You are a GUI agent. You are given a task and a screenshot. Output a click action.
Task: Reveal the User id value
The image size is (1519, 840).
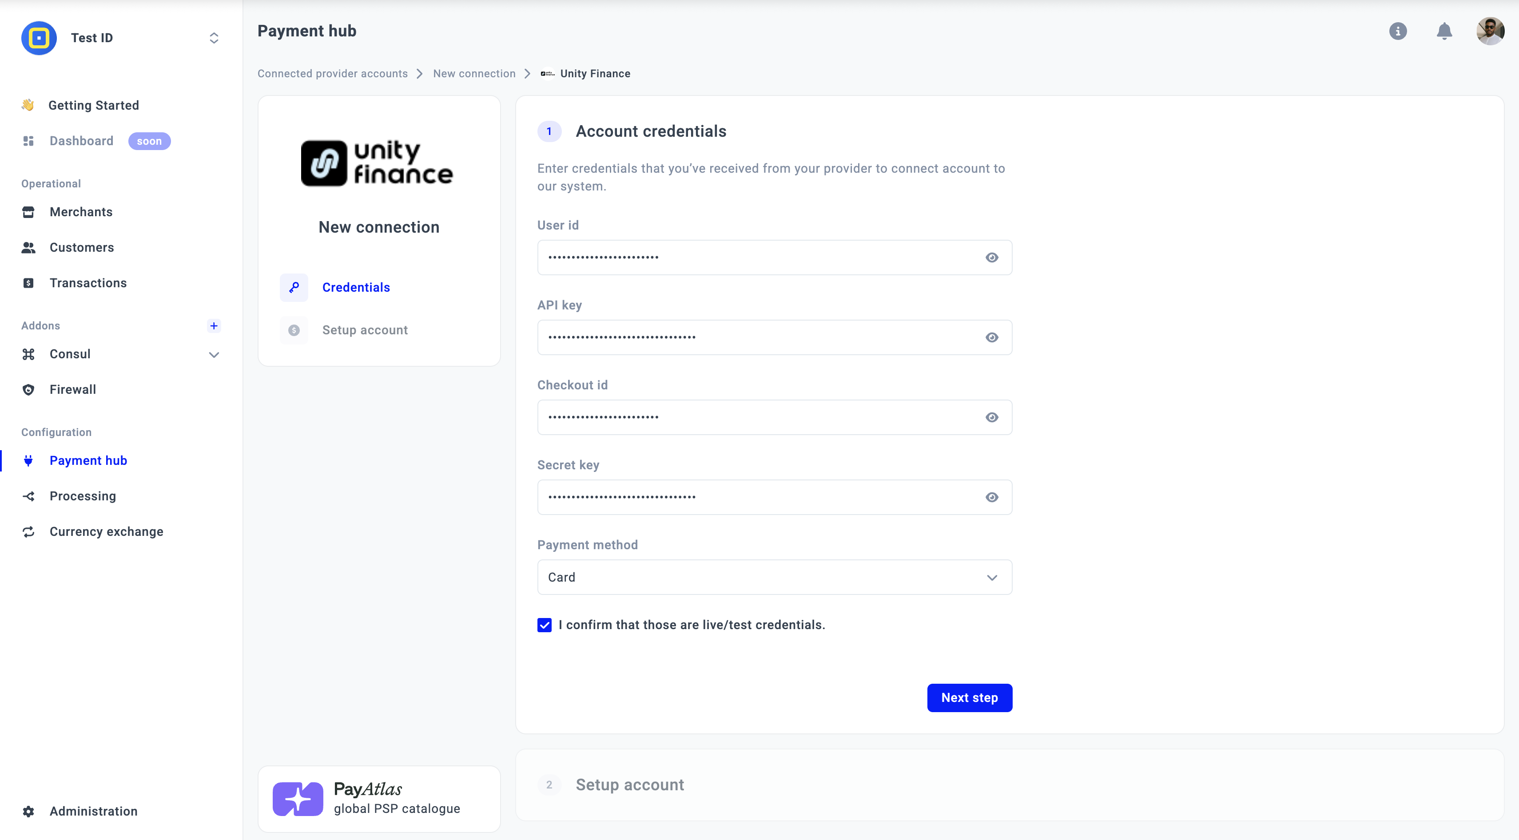[992, 258]
